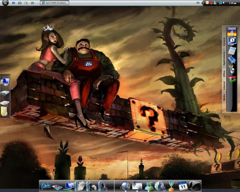Click the first blue quick launch icon

[14, 3]
